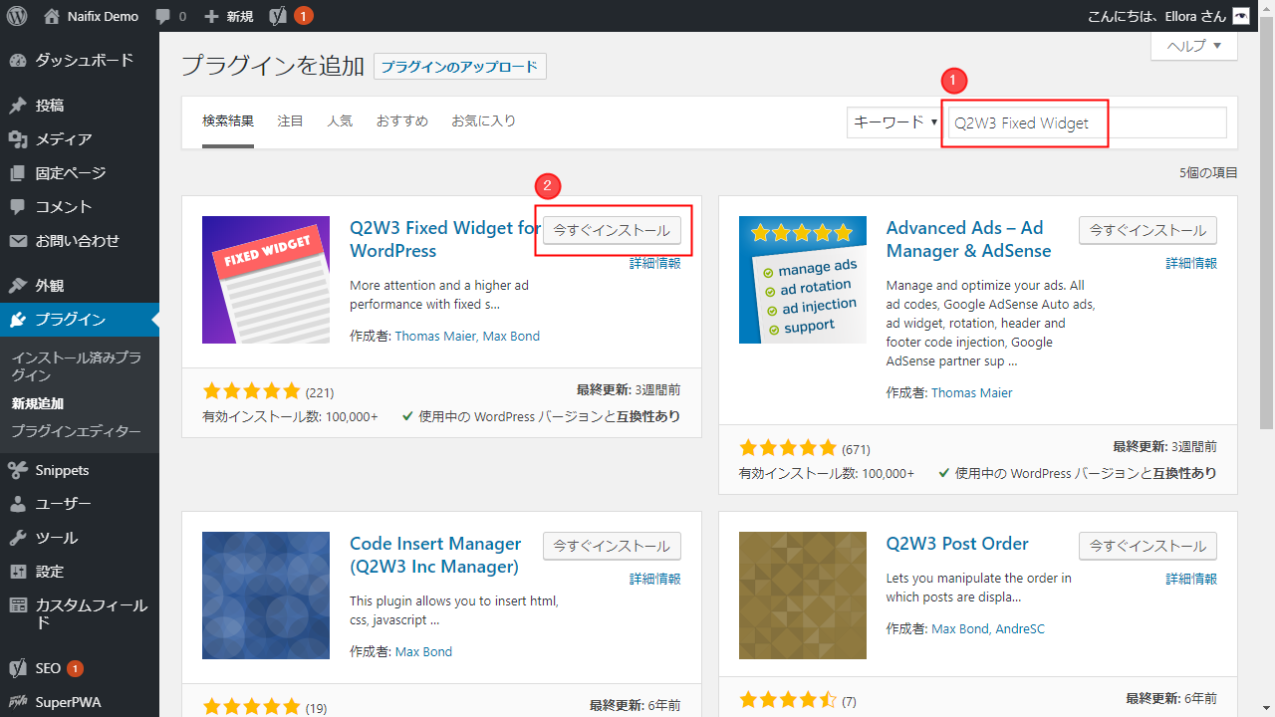
Task: Click the Q2W3 Post Order plugin thumbnail
Action: (x=803, y=596)
